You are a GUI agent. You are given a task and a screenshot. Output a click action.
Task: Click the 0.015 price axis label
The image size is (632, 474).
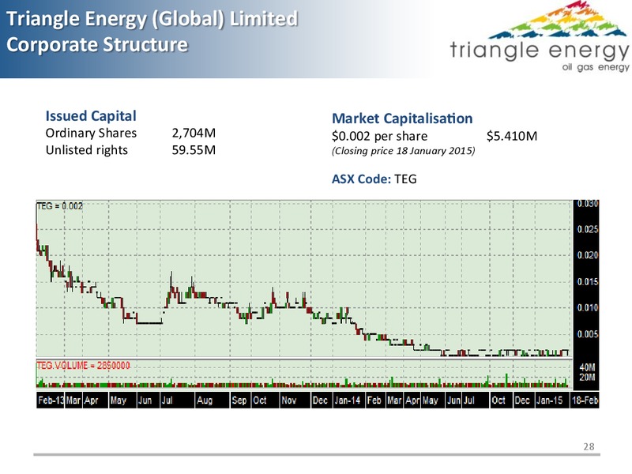pos(588,282)
